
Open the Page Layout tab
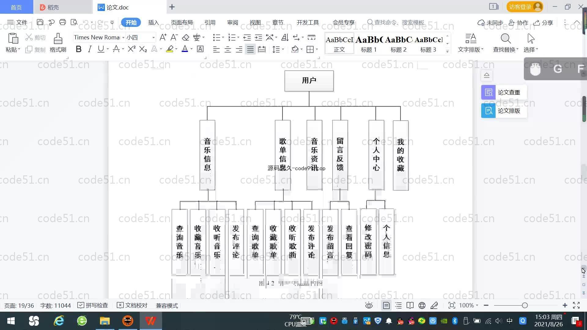(x=182, y=23)
